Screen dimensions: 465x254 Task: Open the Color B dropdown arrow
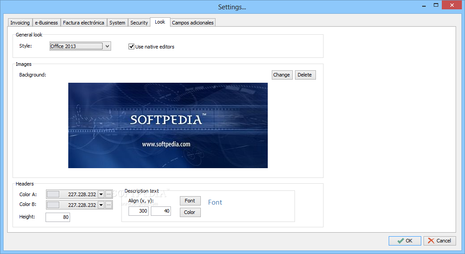click(101, 205)
